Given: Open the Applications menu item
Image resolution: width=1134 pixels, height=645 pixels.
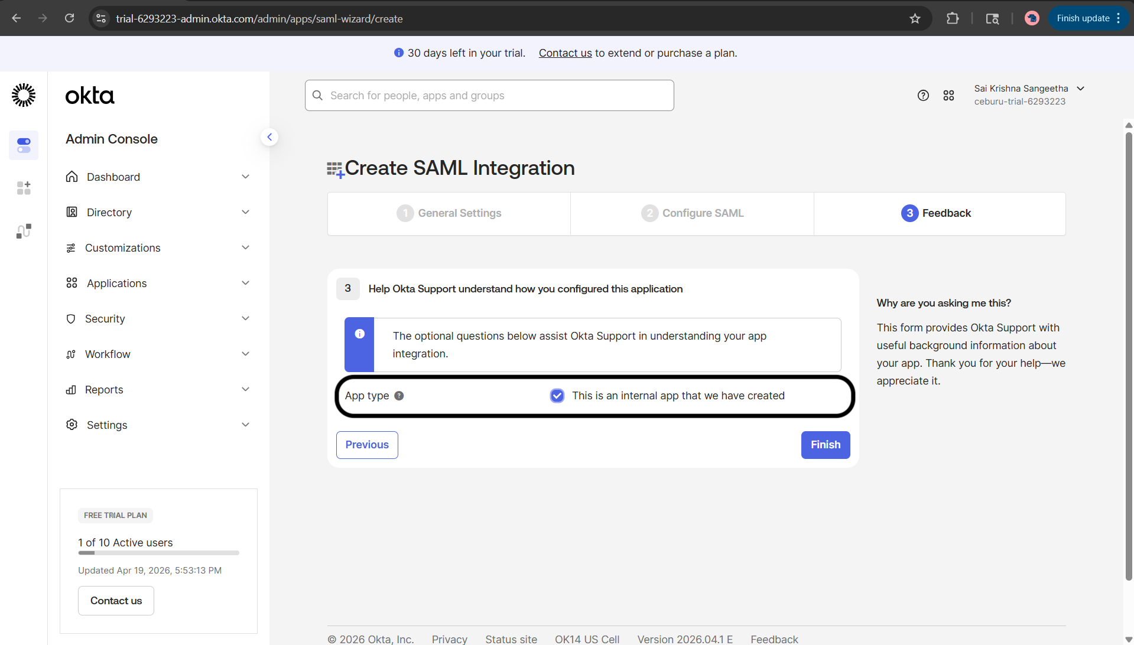Looking at the screenshot, I should click(158, 283).
